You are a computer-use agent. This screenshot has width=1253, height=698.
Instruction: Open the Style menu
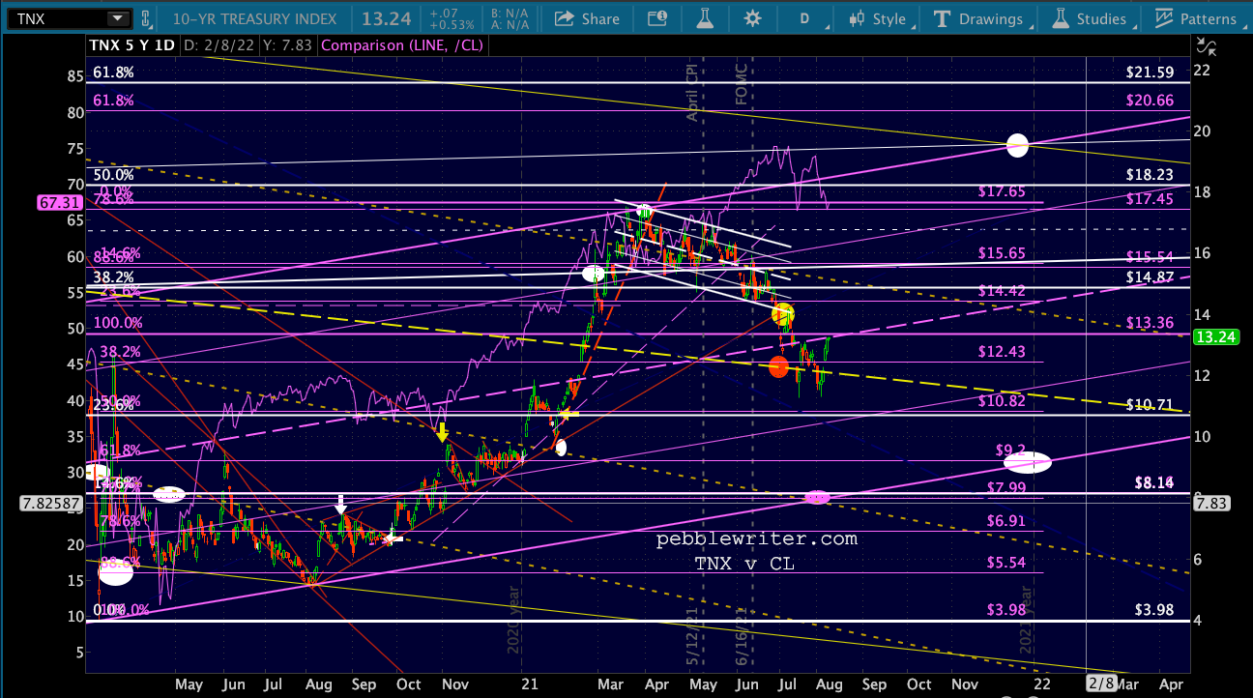click(877, 18)
